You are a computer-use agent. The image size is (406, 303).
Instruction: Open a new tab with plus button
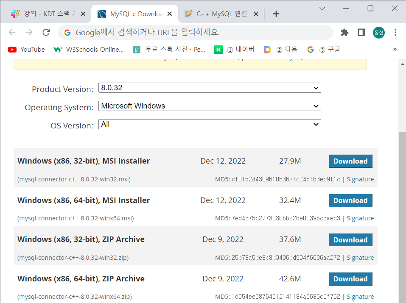(276, 14)
